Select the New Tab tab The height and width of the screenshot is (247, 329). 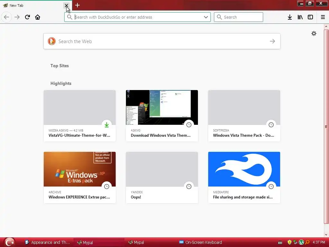(x=36, y=5)
